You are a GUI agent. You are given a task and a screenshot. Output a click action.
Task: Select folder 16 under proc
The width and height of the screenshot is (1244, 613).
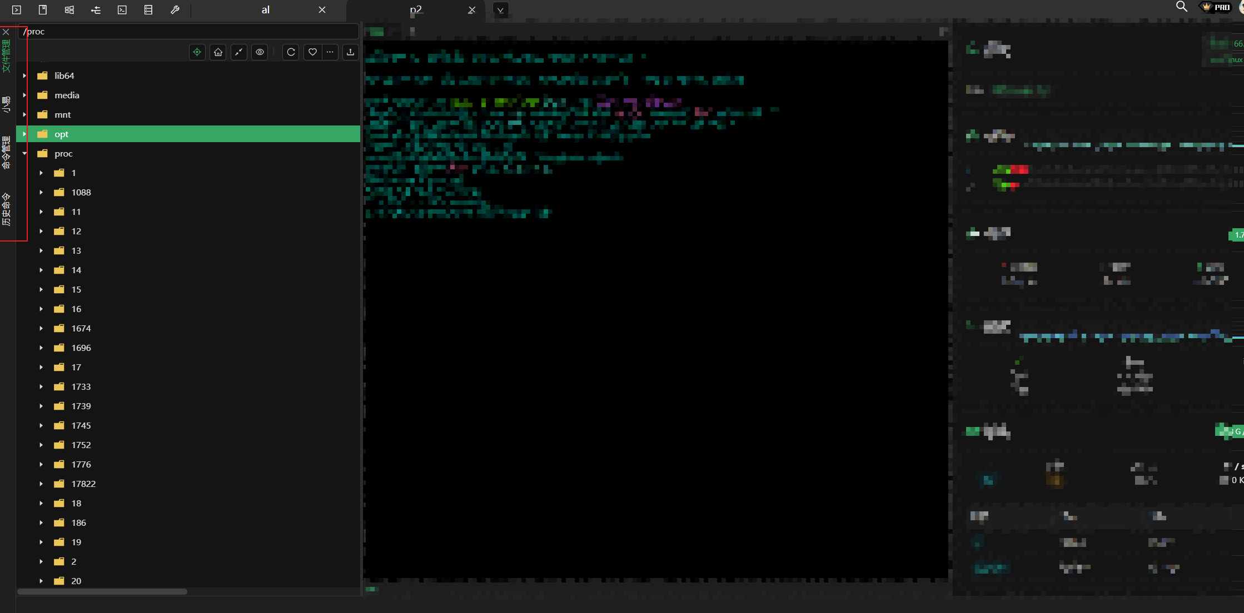76,309
